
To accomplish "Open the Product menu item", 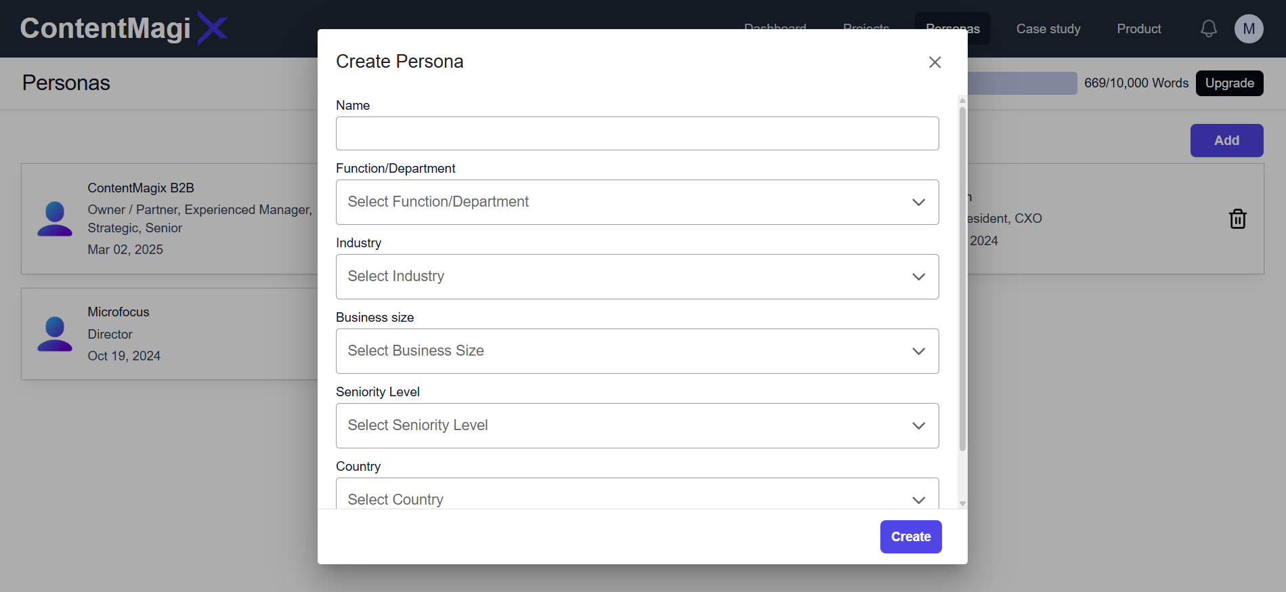I will (x=1138, y=28).
